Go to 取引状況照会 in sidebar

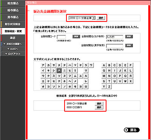tap(13, 24)
